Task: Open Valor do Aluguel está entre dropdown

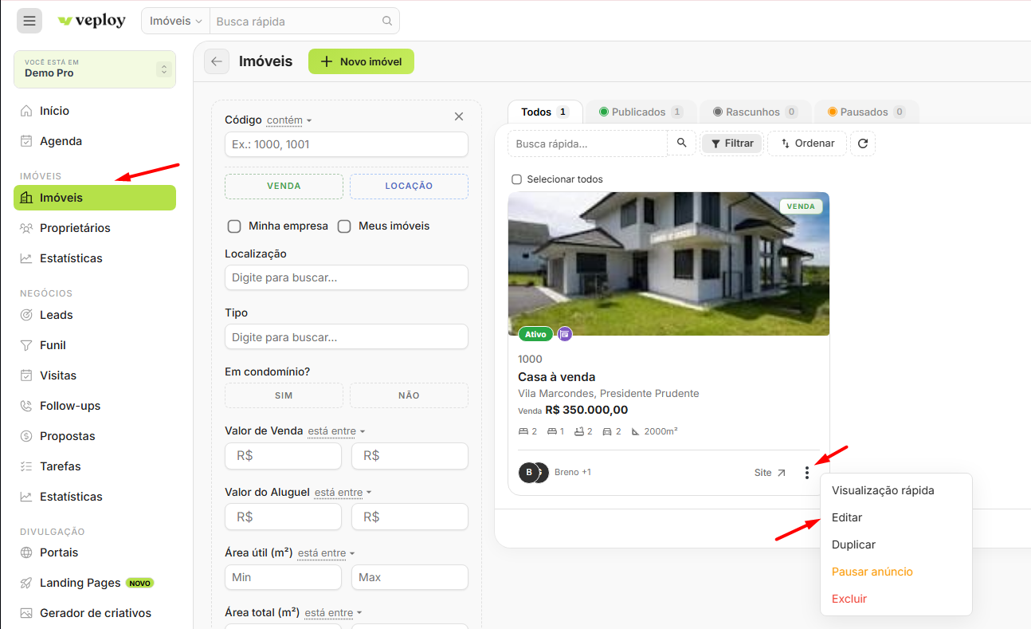Action: tap(343, 493)
